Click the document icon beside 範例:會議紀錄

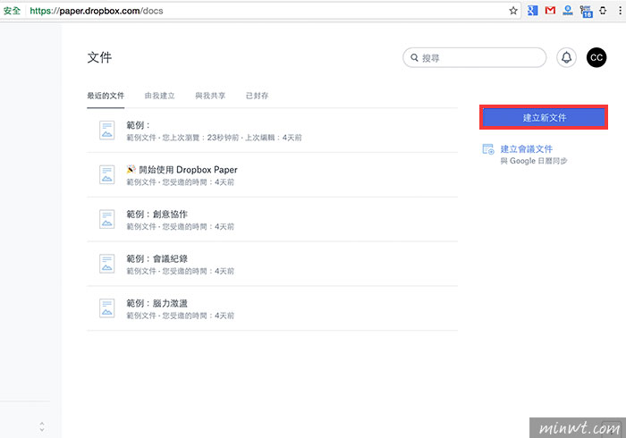[107, 264]
